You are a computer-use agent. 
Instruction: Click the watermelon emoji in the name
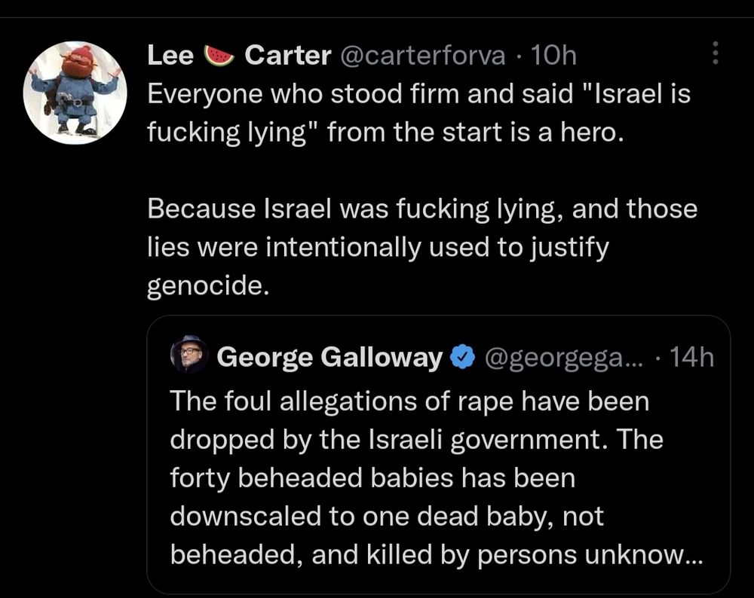pos(219,55)
